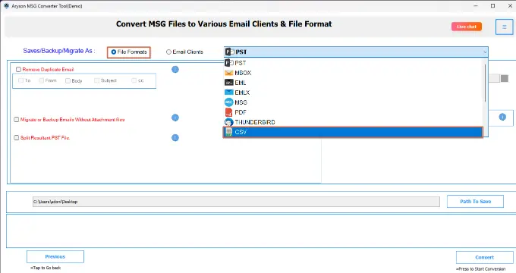The image size is (516, 273).
Task: Tick the Subject filter checkbox
Action: click(x=96, y=80)
